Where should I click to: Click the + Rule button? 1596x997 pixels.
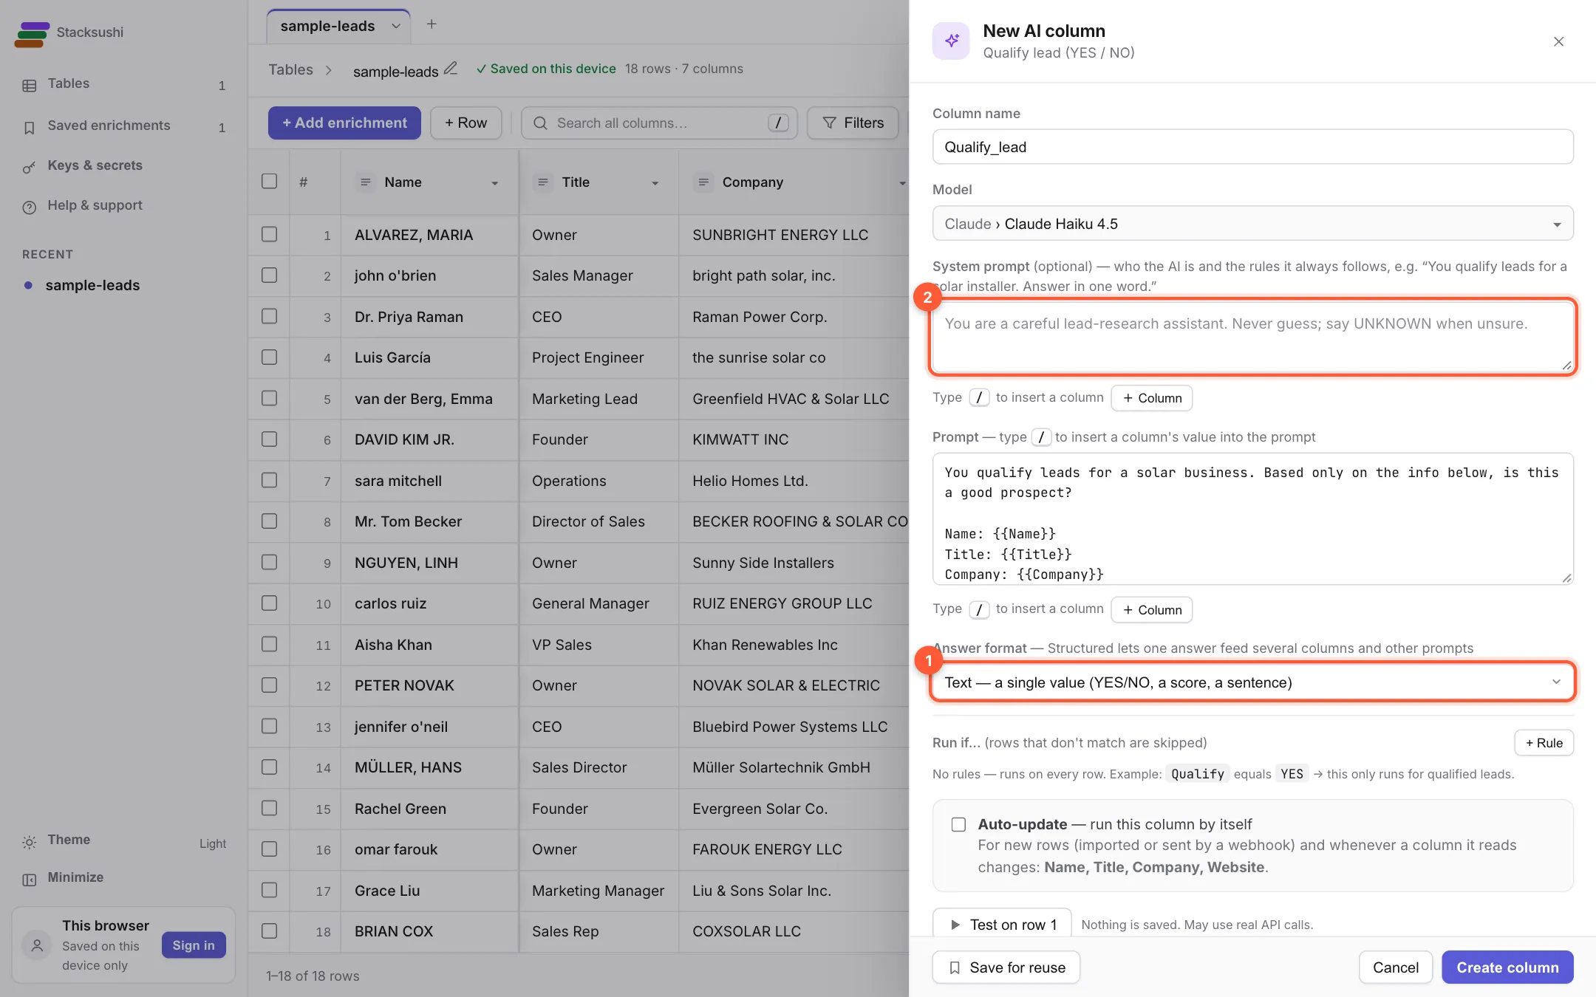[x=1544, y=743]
